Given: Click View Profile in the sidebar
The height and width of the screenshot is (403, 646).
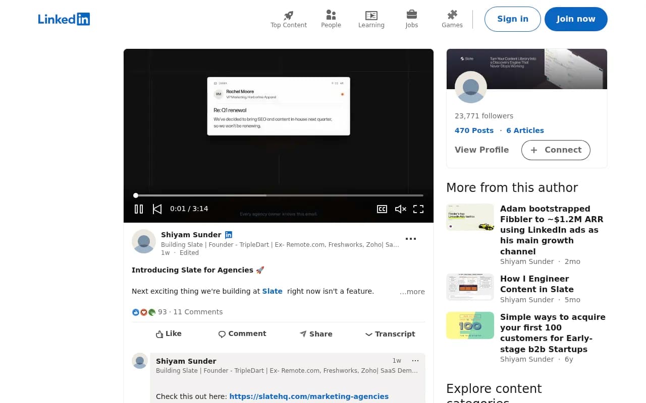Looking at the screenshot, I should coord(482,150).
